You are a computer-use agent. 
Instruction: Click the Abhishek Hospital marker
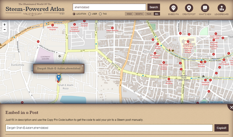click(x=214, y=40)
